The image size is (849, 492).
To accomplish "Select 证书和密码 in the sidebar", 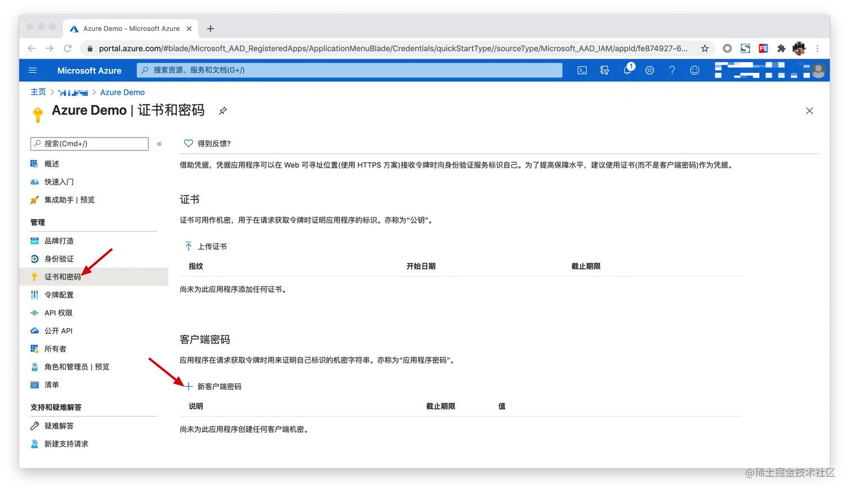I will click(x=94, y=277).
